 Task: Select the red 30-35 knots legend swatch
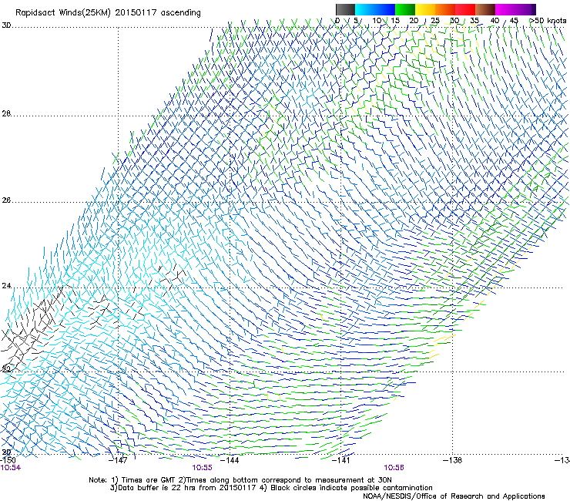(x=465, y=9)
